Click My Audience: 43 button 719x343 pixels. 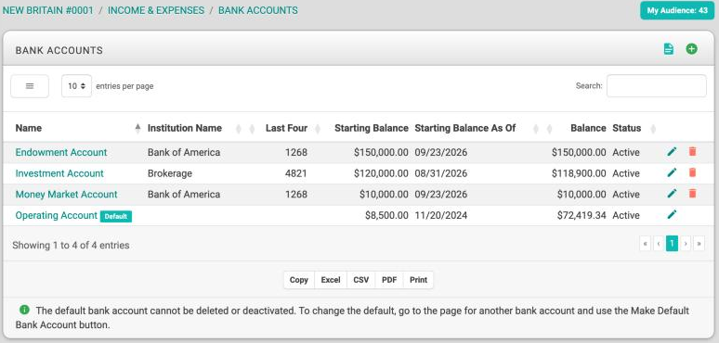pyautogui.click(x=677, y=10)
